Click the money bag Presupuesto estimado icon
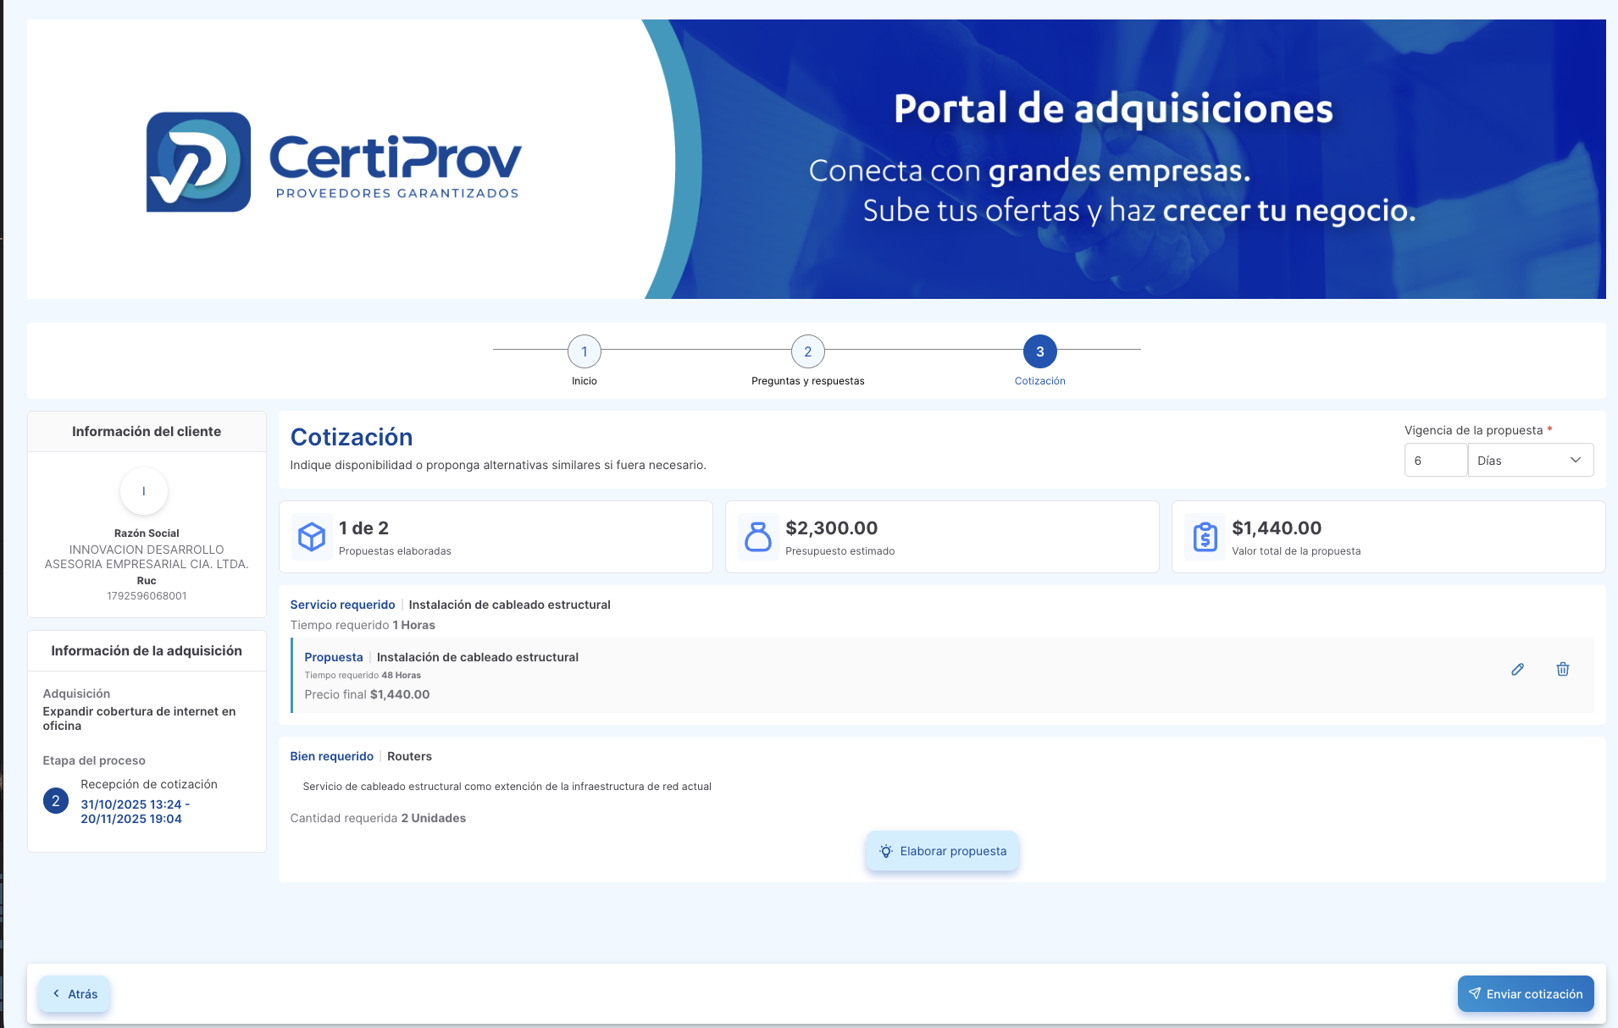The image size is (1618, 1028). pos(757,537)
